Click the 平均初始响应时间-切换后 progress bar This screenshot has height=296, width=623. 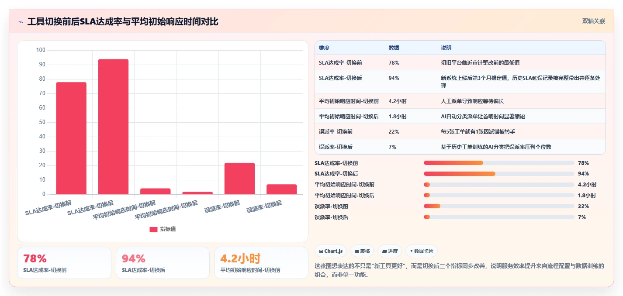pyautogui.click(x=499, y=196)
